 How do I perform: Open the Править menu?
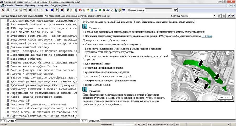pos(19,6)
